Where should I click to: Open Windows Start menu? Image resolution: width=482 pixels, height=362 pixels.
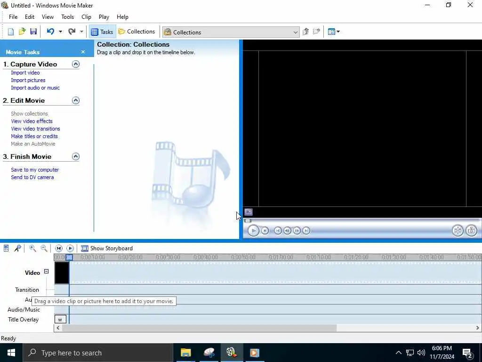tap(11, 353)
